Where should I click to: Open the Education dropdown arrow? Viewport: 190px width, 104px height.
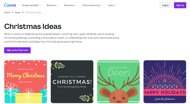(x=76, y=5)
